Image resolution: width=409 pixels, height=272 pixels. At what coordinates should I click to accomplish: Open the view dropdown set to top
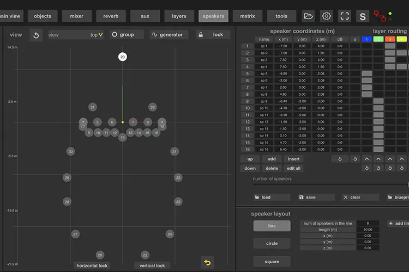click(x=76, y=35)
